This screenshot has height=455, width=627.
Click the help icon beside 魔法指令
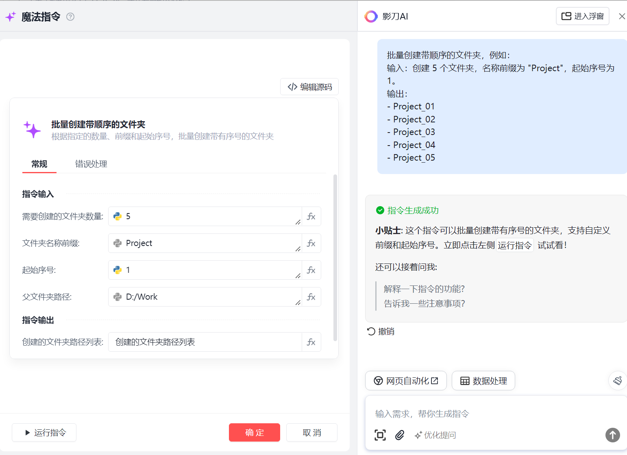click(70, 17)
